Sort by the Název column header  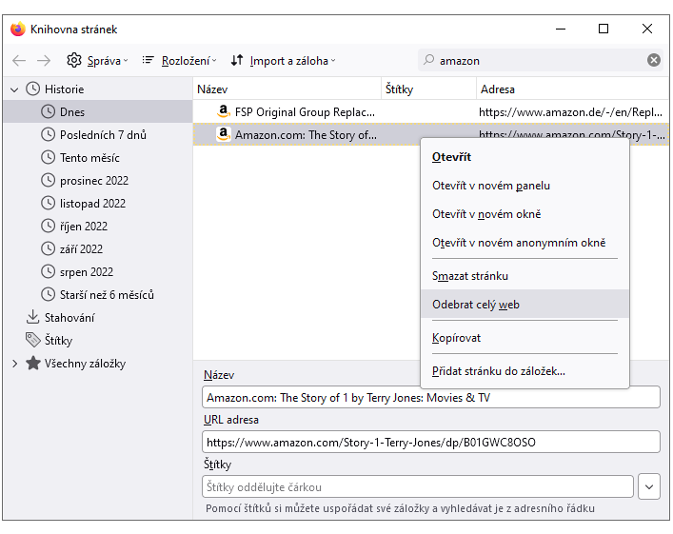click(x=287, y=89)
